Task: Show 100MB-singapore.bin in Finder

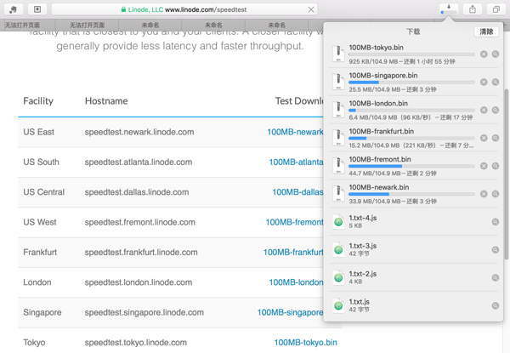Action: click(x=495, y=83)
